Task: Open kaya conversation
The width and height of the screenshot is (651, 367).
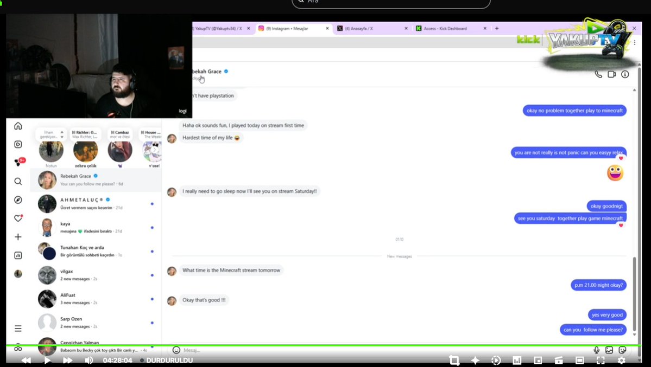Action: (96, 227)
